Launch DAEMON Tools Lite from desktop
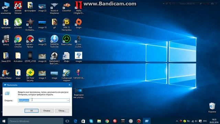This screenshot has height=124, width=220. (54, 41)
